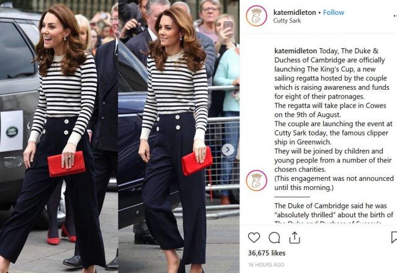Open the katemidleton username in the header

pyautogui.click(x=295, y=12)
